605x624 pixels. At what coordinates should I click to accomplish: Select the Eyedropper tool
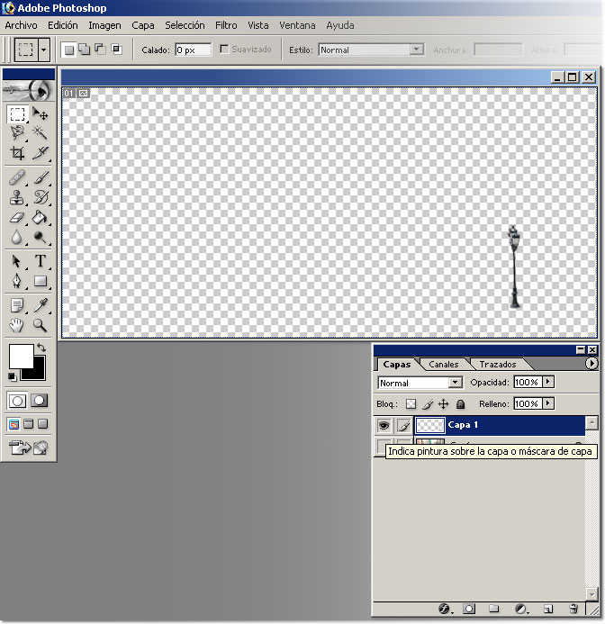[41, 305]
